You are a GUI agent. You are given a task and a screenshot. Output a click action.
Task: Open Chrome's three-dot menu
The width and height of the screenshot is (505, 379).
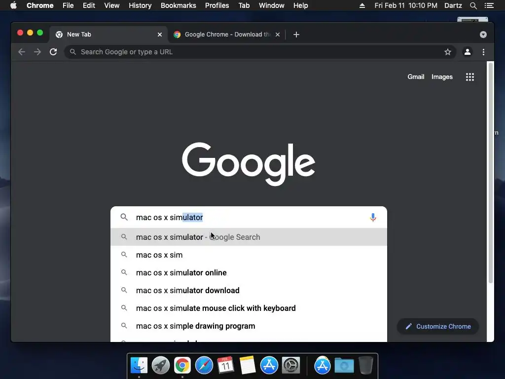click(x=483, y=52)
